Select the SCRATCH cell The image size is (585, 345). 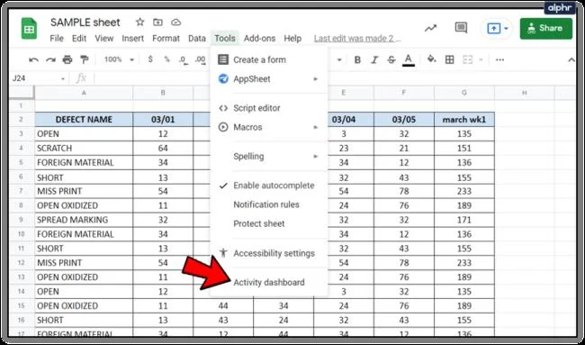point(84,149)
